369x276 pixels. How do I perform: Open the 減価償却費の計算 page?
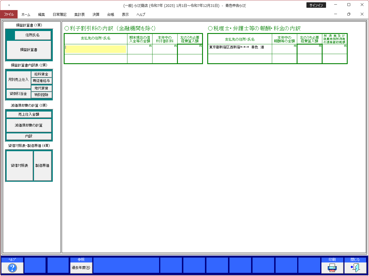click(x=29, y=125)
